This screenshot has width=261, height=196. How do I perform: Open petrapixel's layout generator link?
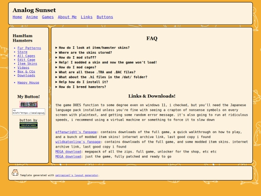[77, 175]
